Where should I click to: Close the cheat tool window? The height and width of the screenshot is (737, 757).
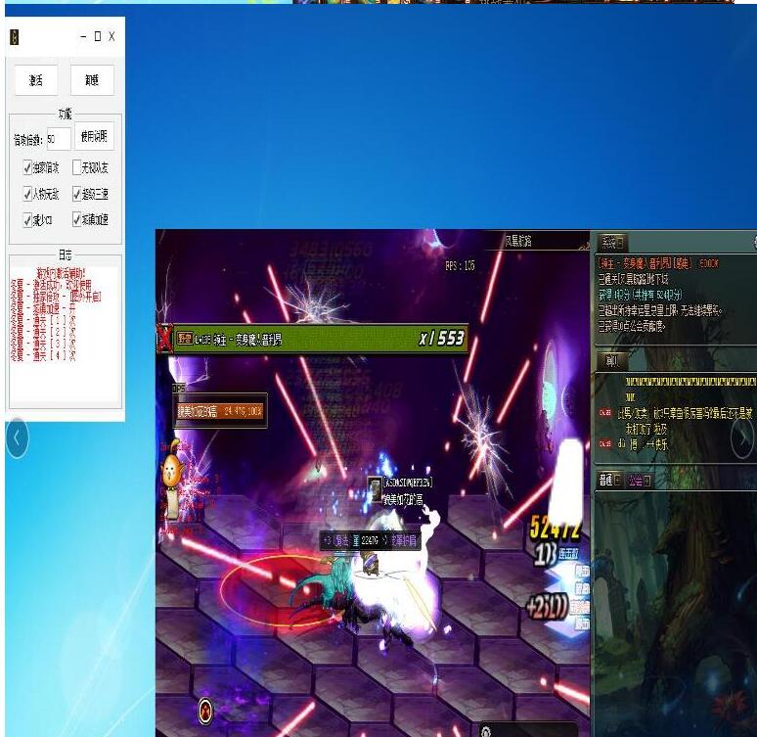point(111,36)
